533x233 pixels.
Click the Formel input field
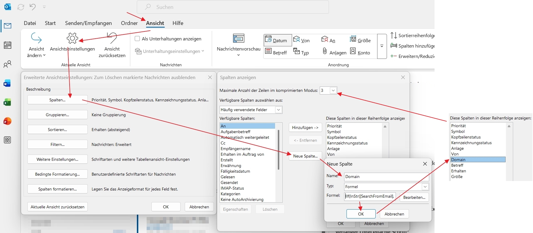pyautogui.click(x=370, y=196)
